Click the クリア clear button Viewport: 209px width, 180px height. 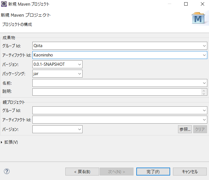(200, 129)
